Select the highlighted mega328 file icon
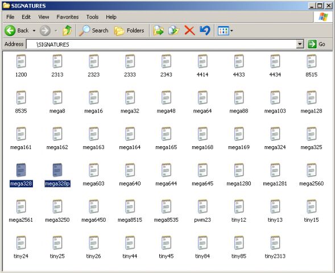335x273 pixels. [21, 170]
